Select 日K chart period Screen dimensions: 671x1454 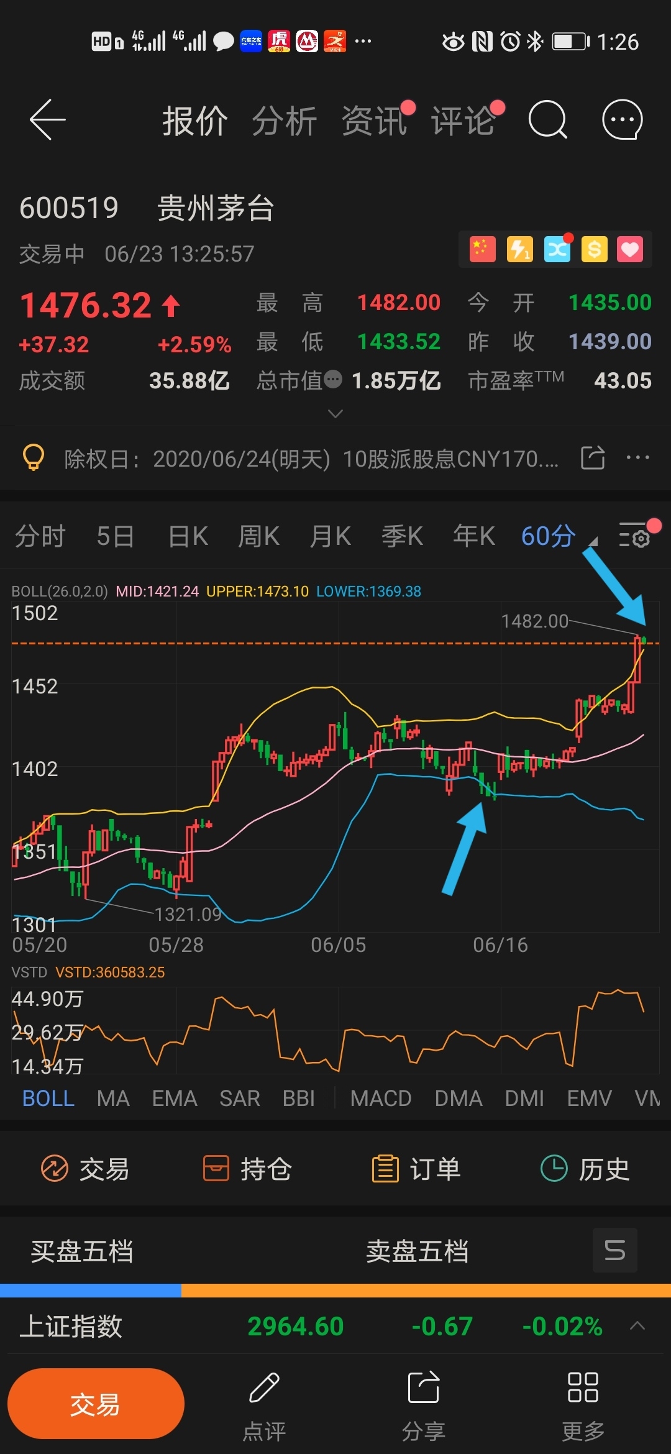(188, 536)
